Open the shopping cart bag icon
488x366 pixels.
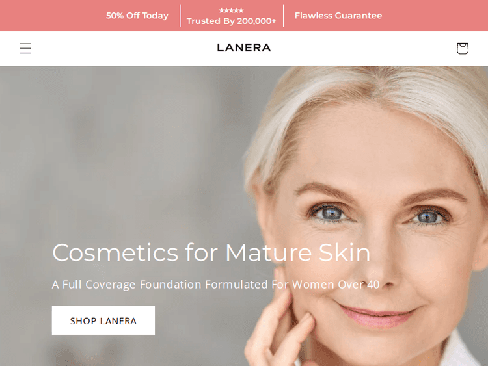pyautogui.click(x=462, y=48)
